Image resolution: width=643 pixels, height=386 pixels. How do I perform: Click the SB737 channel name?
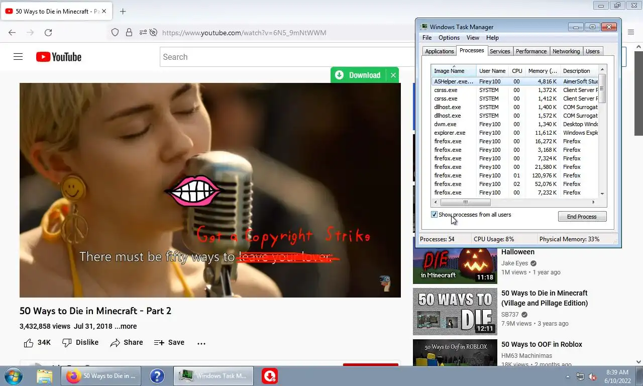pos(510,315)
